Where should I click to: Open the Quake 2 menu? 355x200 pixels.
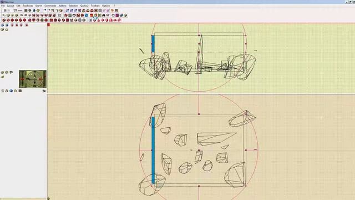point(84,6)
